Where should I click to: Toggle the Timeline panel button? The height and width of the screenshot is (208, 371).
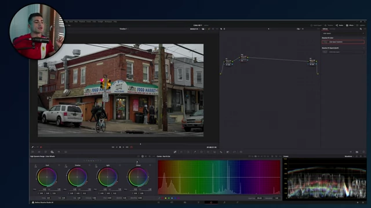(329, 25)
